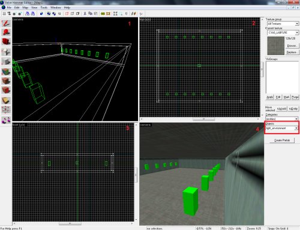Click the Browse texture button
The height and width of the screenshot is (230, 300).
[x=292, y=46]
